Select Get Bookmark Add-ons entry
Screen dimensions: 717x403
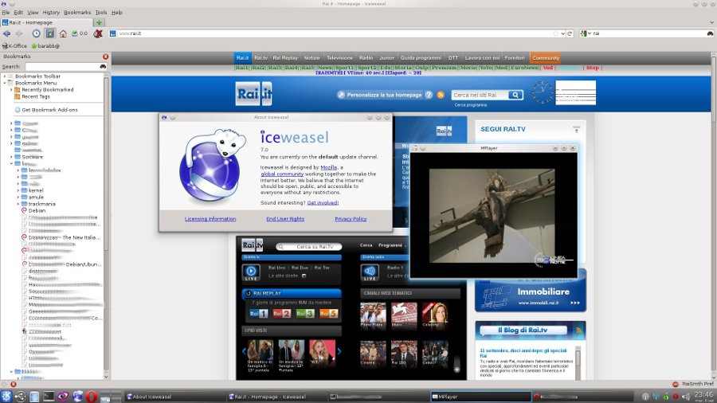(45, 110)
